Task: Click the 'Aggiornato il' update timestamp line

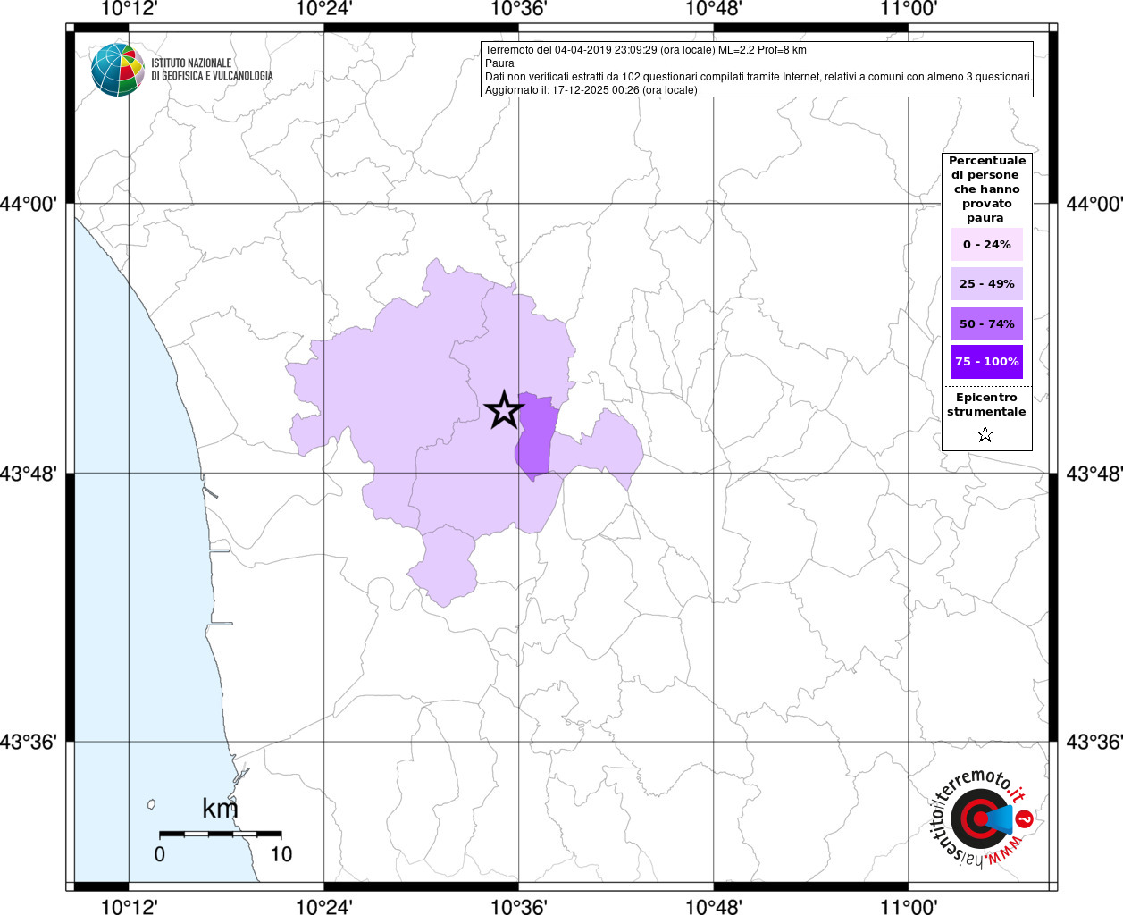Action: pos(591,90)
